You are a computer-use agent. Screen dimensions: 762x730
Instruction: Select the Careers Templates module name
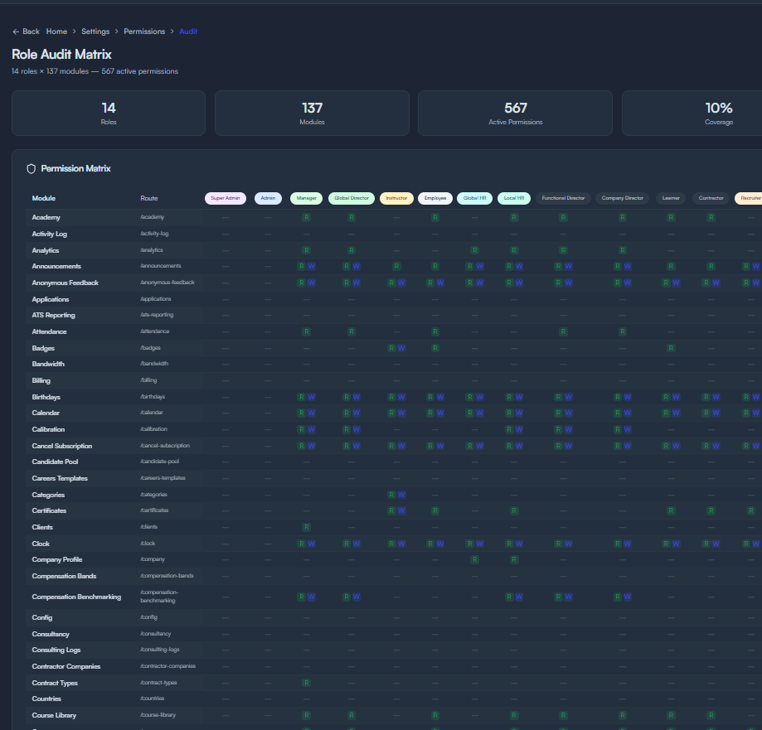pos(60,478)
